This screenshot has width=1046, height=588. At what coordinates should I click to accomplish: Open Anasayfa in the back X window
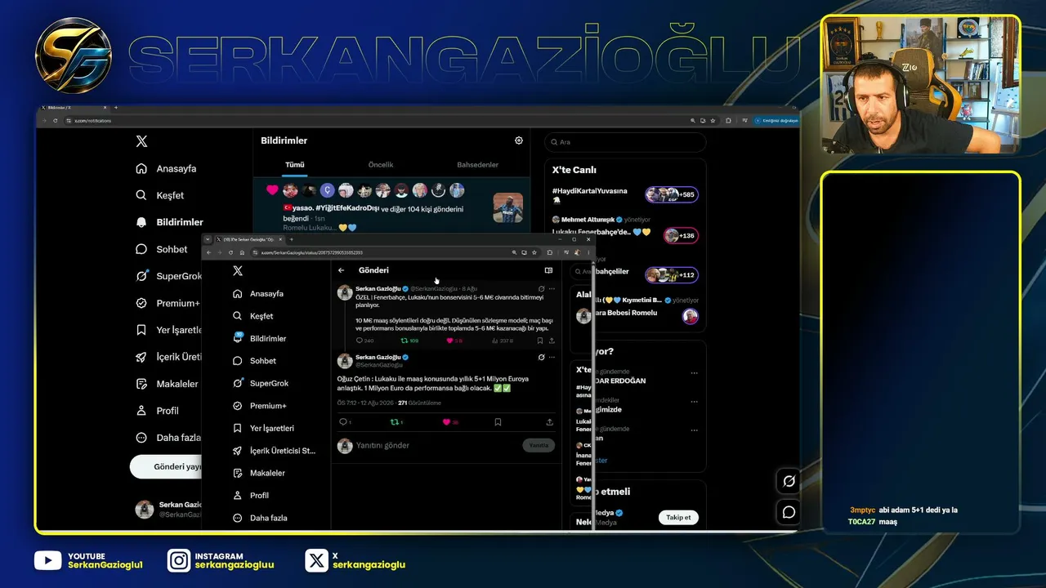(166, 168)
